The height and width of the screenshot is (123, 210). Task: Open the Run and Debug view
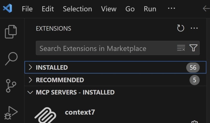pyautogui.click(x=11, y=113)
